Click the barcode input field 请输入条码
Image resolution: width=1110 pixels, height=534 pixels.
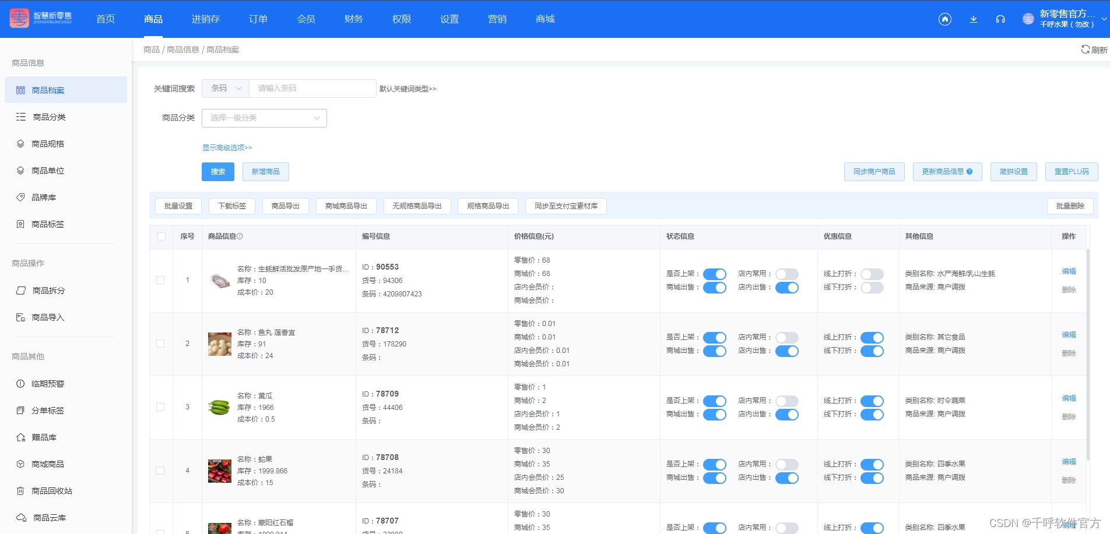312,89
